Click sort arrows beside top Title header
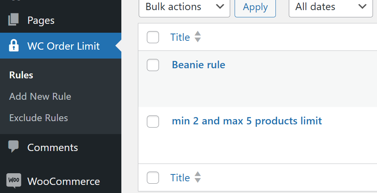377x193 pixels. pyautogui.click(x=197, y=37)
